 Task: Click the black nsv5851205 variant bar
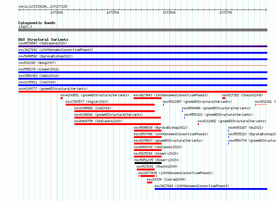(x=148, y=163)
